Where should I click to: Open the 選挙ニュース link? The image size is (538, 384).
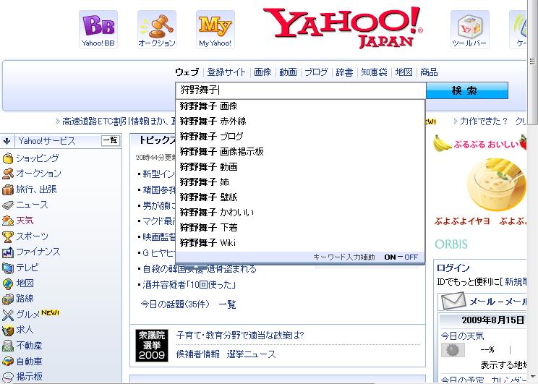click(251, 354)
